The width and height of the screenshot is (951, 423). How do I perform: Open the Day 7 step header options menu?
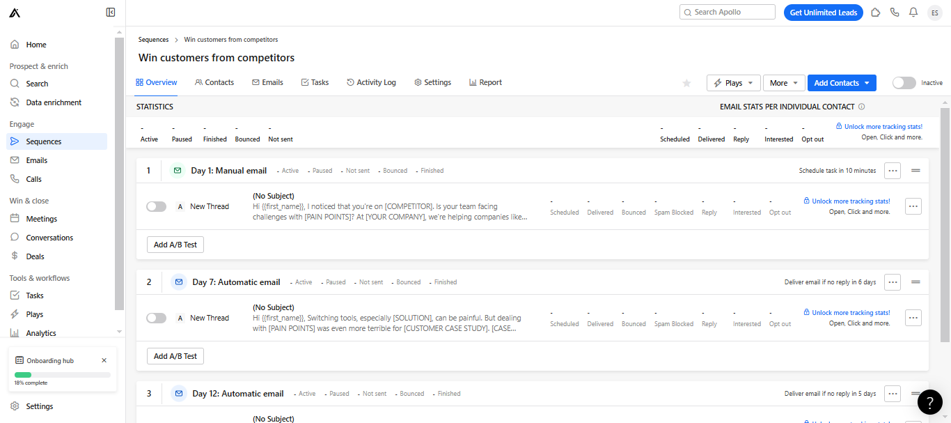[x=893, y=282]
